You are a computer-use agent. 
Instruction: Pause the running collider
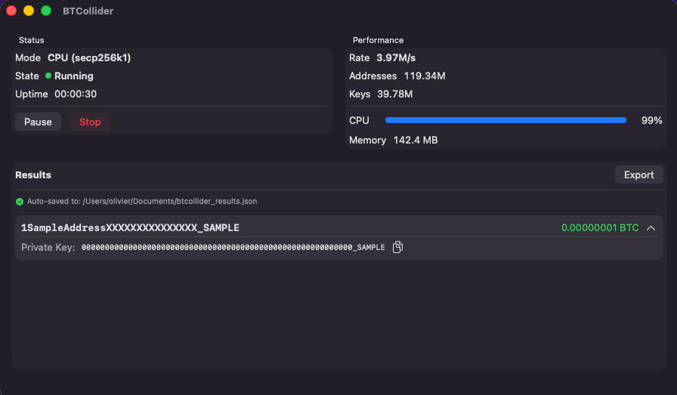(x=38, y=122)
